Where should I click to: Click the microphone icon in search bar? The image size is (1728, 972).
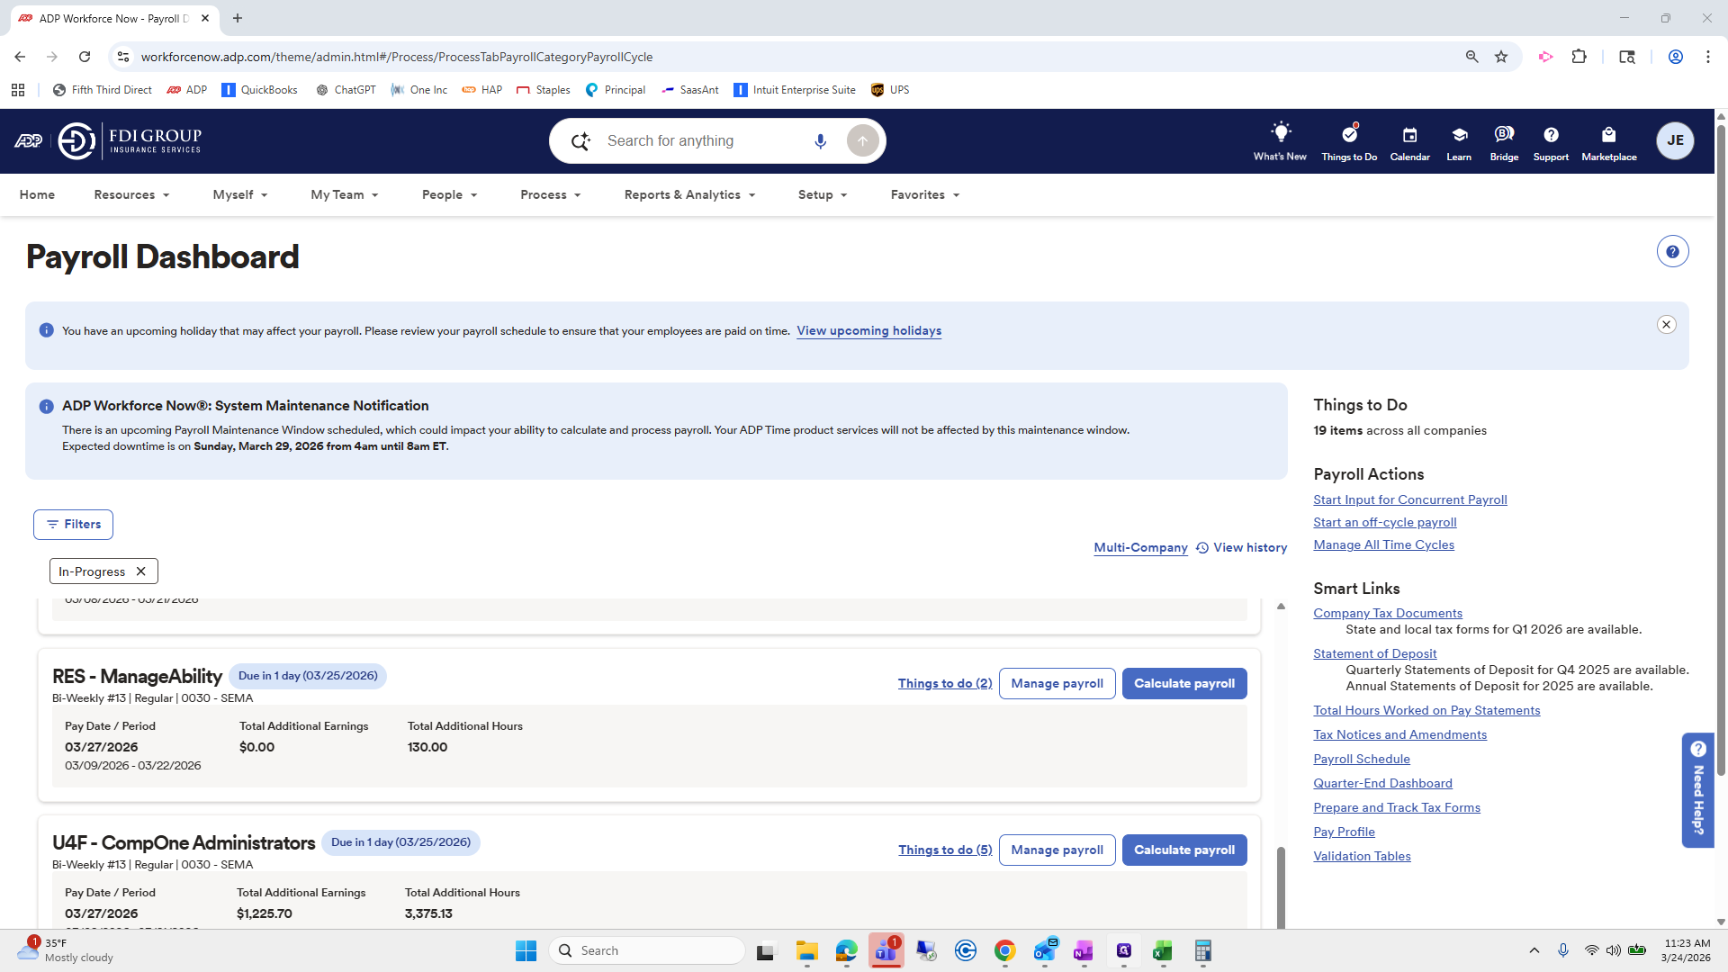tap(820, 141)
